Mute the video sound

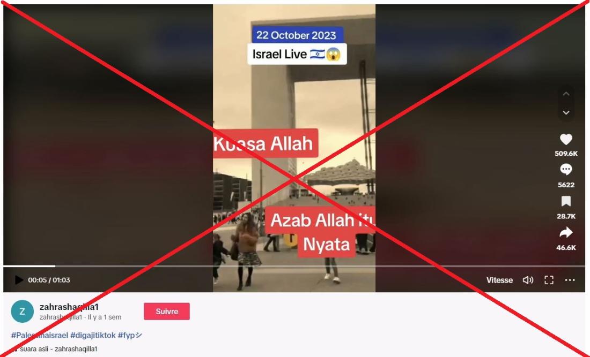point(528,280)
